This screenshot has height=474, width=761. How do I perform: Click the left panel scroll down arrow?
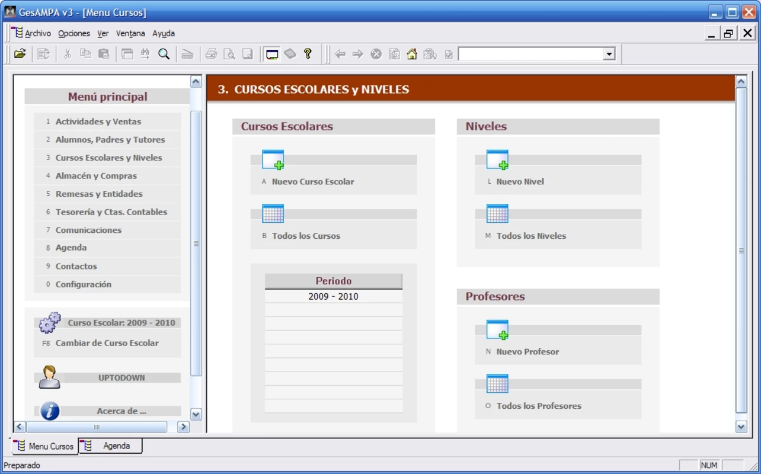[196, 415]
